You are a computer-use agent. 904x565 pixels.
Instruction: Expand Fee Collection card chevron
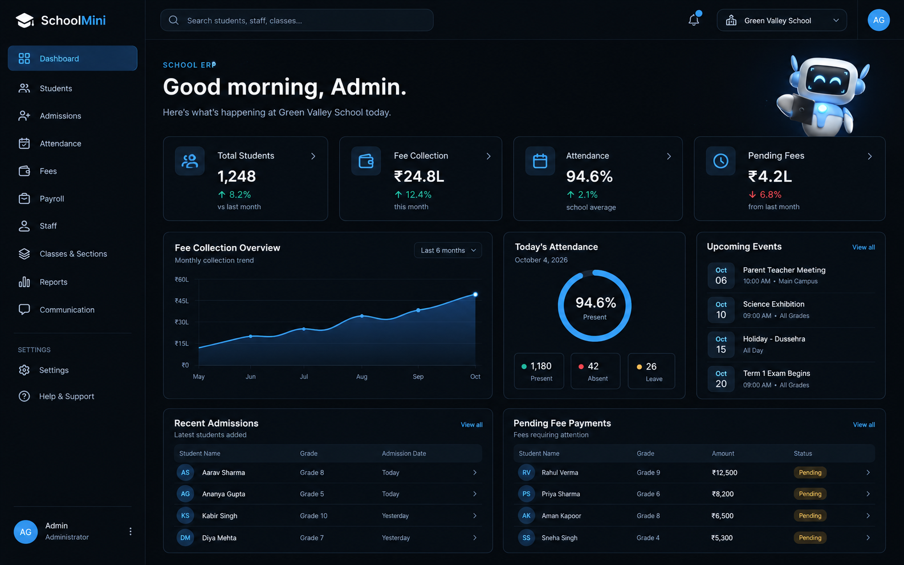pyautogui.click(x=488, y=156)
